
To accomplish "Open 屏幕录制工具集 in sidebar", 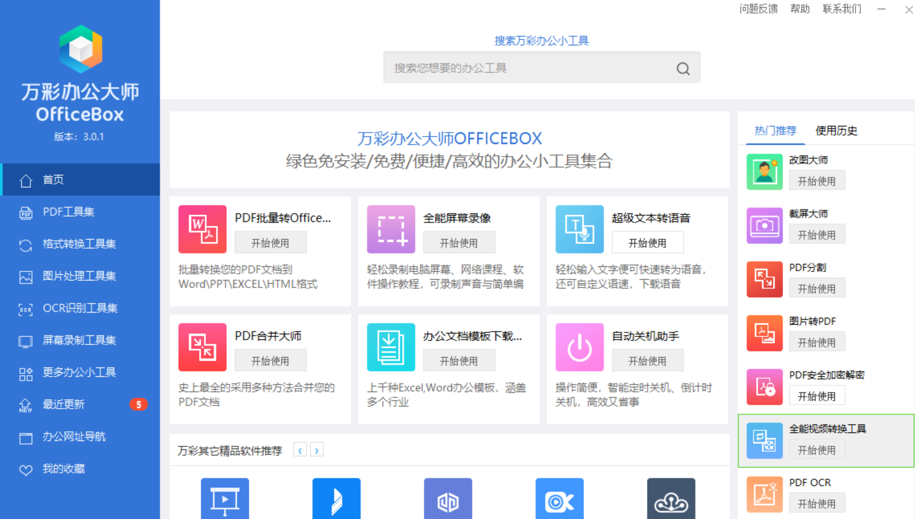I will click(80, 340).
